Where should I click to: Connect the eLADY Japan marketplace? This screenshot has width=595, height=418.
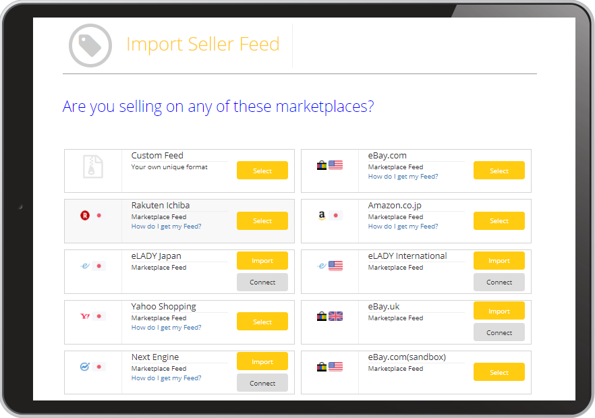[x=262, y=282]
